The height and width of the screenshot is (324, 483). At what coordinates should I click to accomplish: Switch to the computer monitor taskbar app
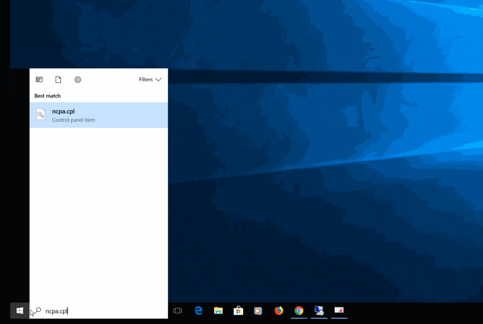(319, 310)
